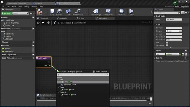Collapse Vector category in action list
Image resolution: width=190 pixels, height=107 pixels.
click(59, 87)
